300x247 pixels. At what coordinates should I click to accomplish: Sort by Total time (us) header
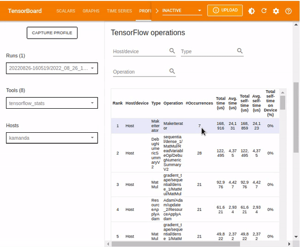point(220,103)
